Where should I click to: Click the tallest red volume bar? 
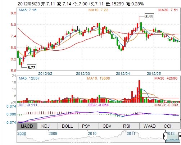(x=139, y=91)
